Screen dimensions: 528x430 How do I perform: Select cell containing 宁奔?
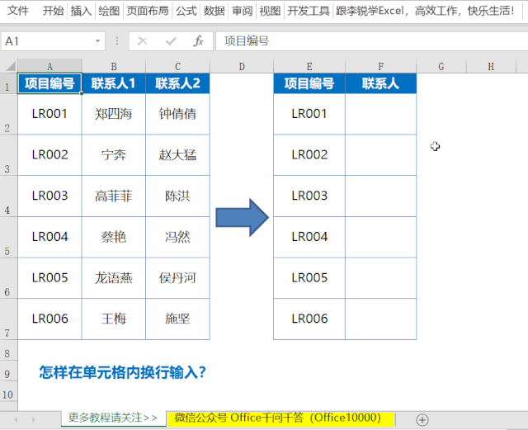click(x=114, y=155)
